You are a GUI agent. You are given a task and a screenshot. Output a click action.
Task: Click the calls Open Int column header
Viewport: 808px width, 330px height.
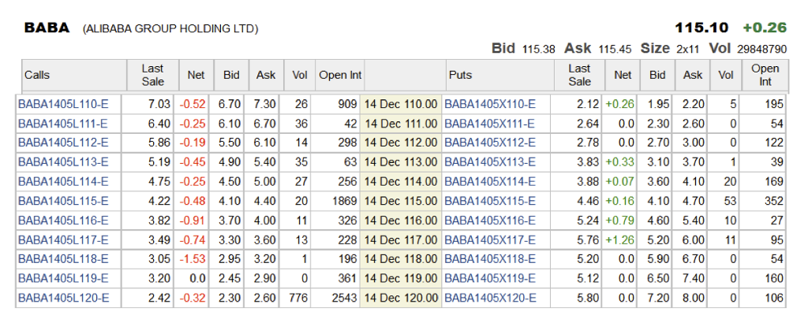coord(339,75)
